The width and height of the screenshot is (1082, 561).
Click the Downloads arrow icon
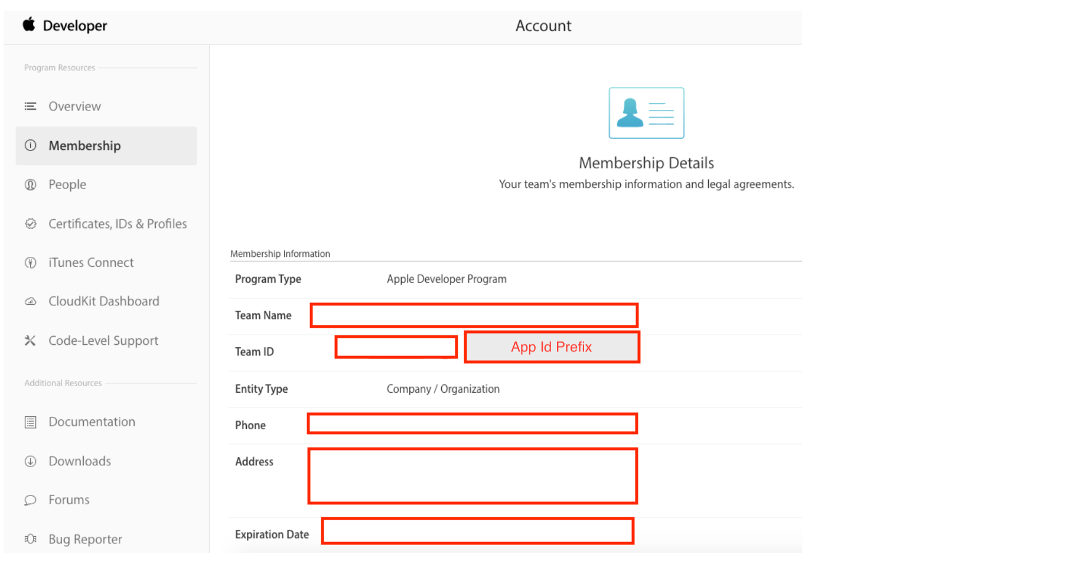[x=30, y=461]
